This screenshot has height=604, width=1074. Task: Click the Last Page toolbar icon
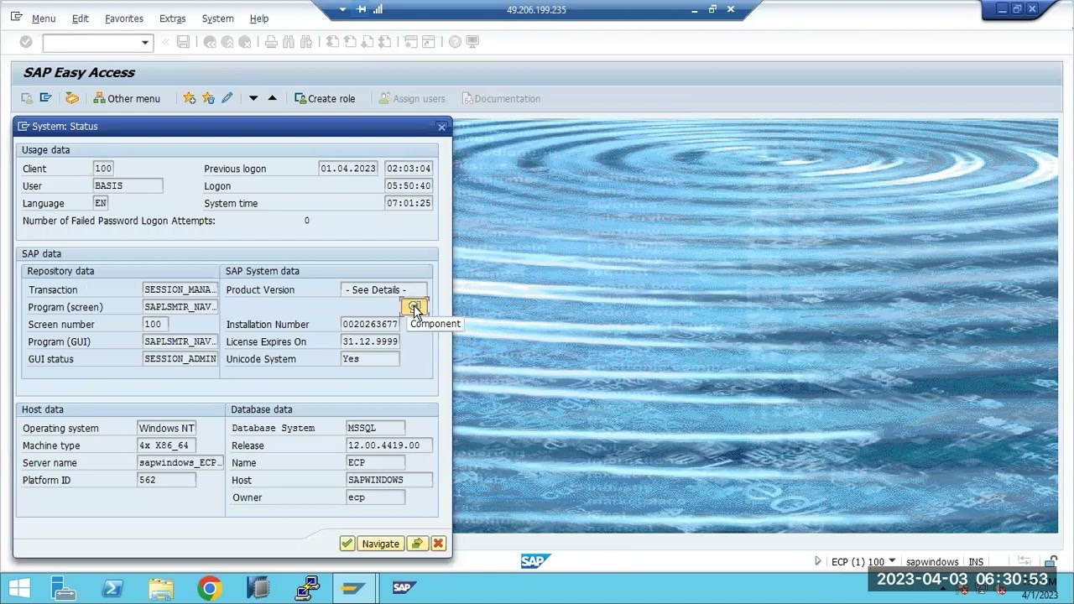(x=385, y=42)
